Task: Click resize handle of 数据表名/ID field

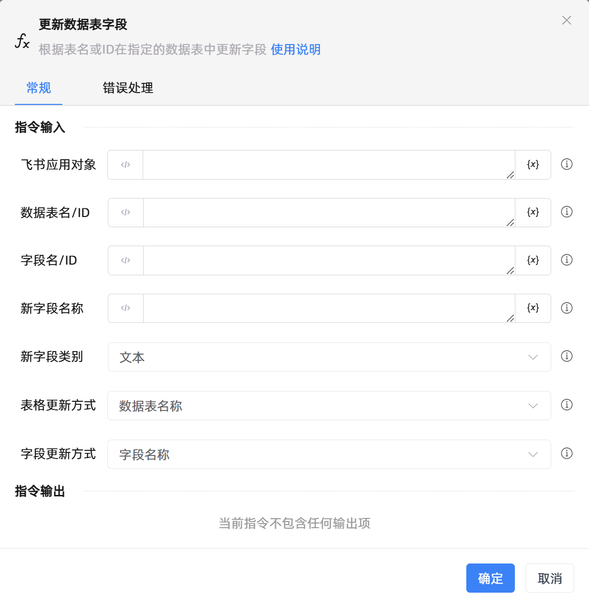Action: tap(510, 223)
